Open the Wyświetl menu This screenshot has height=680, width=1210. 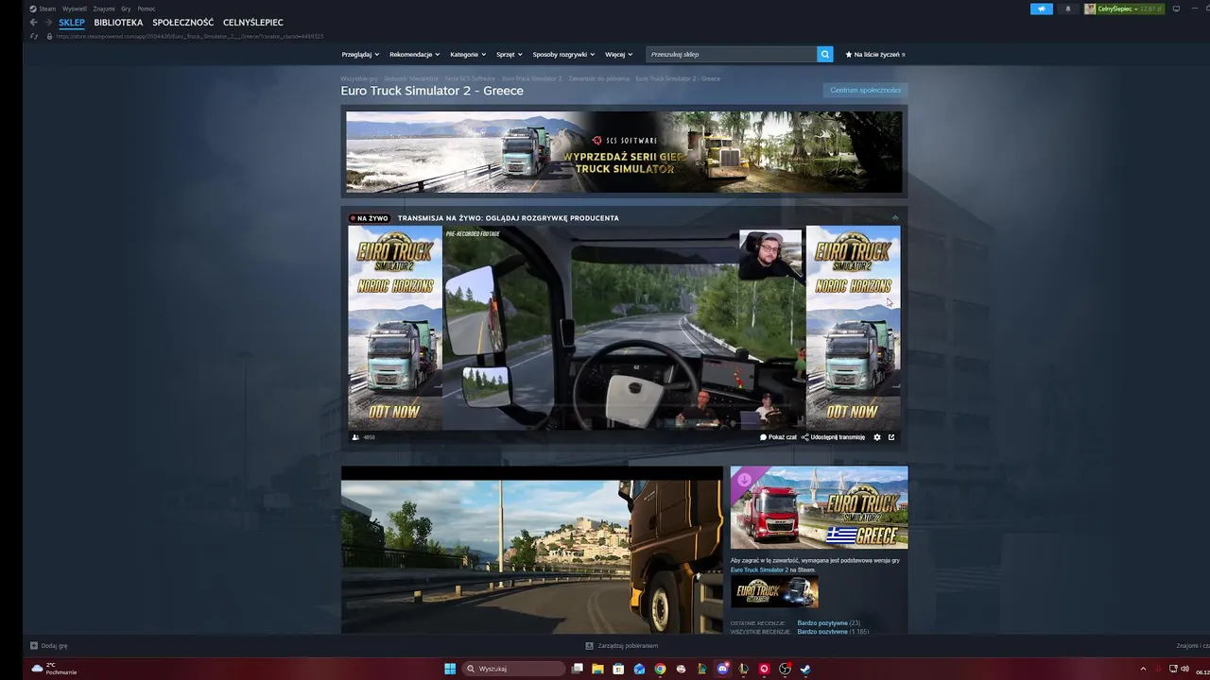click(x=75, y=8)
